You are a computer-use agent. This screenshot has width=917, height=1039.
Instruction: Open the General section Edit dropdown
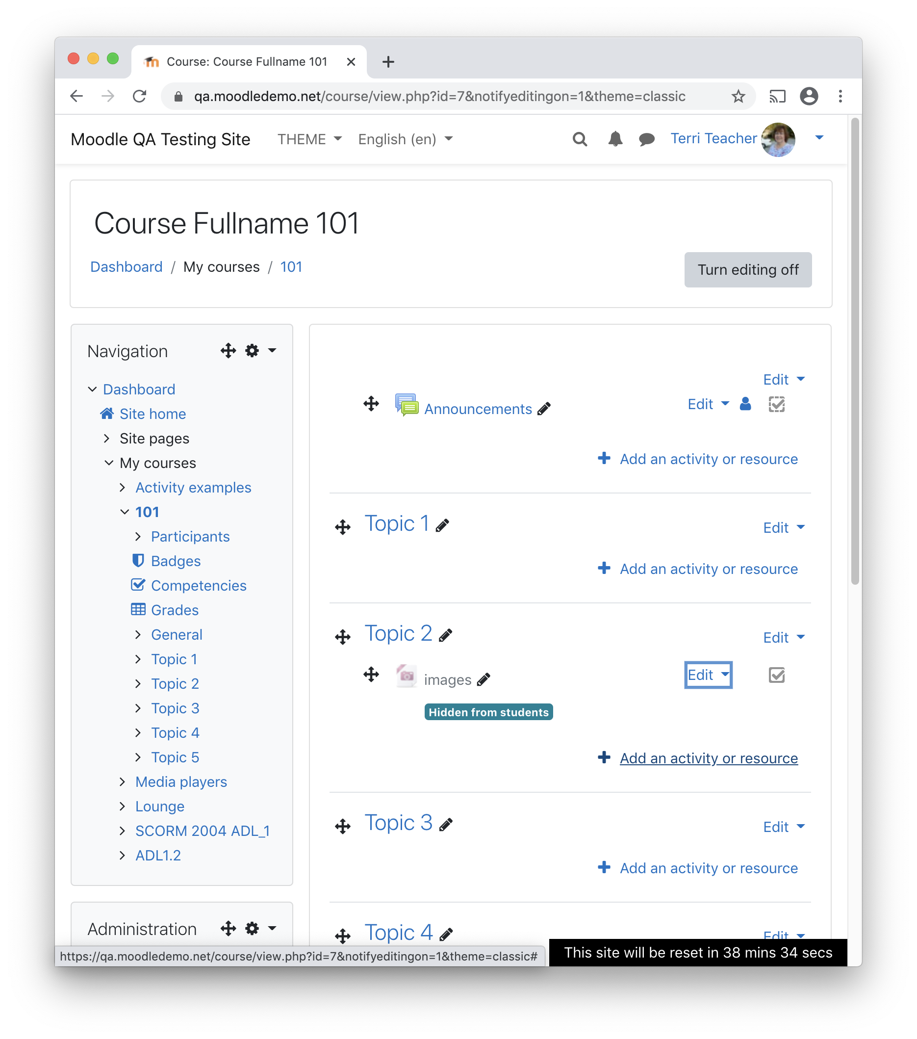pos(784,379)
